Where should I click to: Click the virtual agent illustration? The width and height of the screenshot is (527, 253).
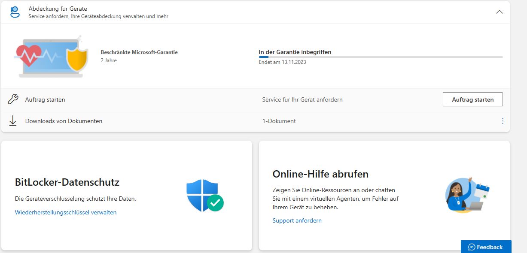(467, 195)
